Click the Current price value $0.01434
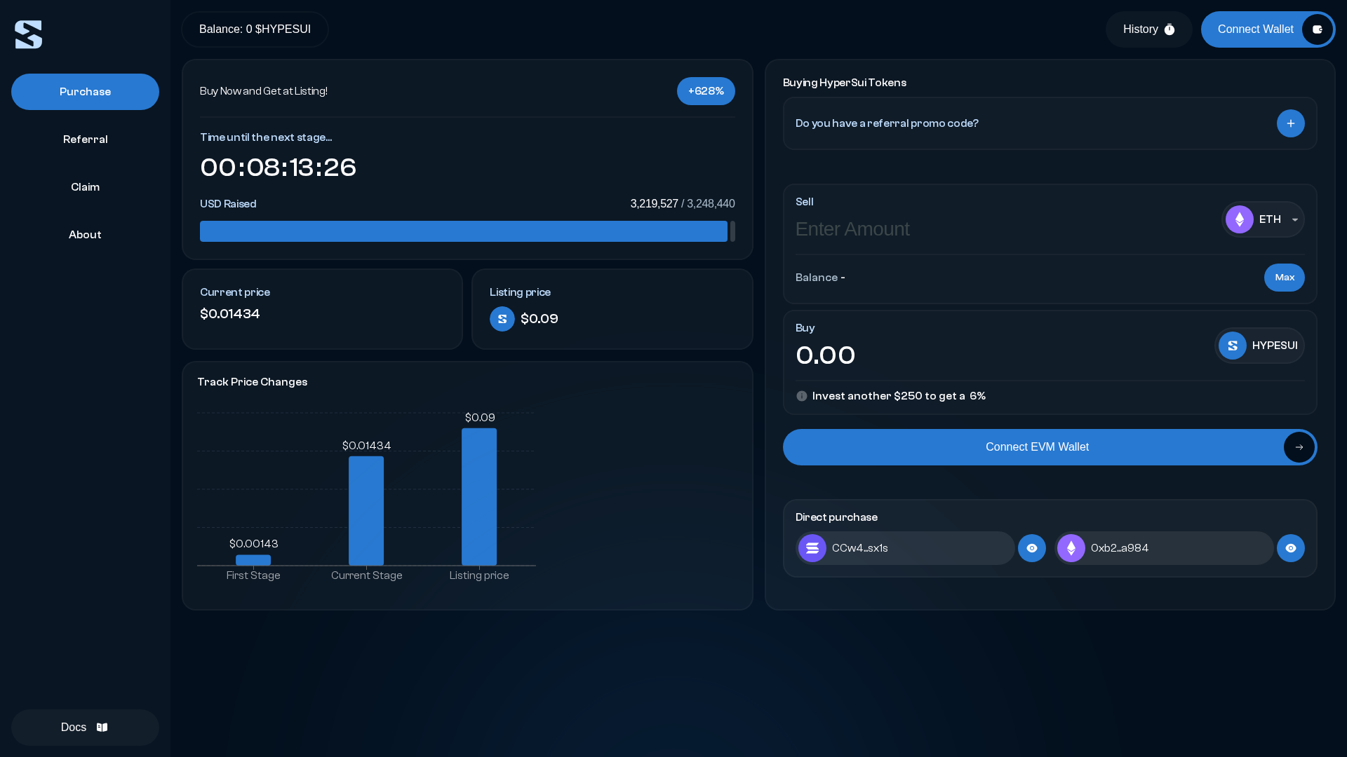 pos(230,314)
